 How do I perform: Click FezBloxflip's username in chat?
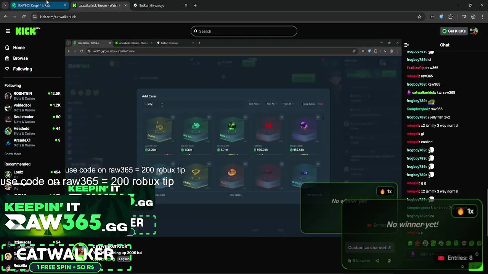coord(416,68)
